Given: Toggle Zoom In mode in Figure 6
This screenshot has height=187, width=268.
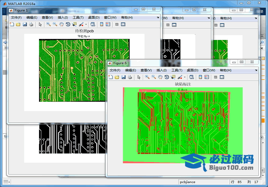Looking at the screenshot, I should coord(147,77).
